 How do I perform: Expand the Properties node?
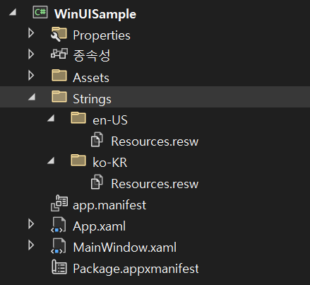pos(31,33)
